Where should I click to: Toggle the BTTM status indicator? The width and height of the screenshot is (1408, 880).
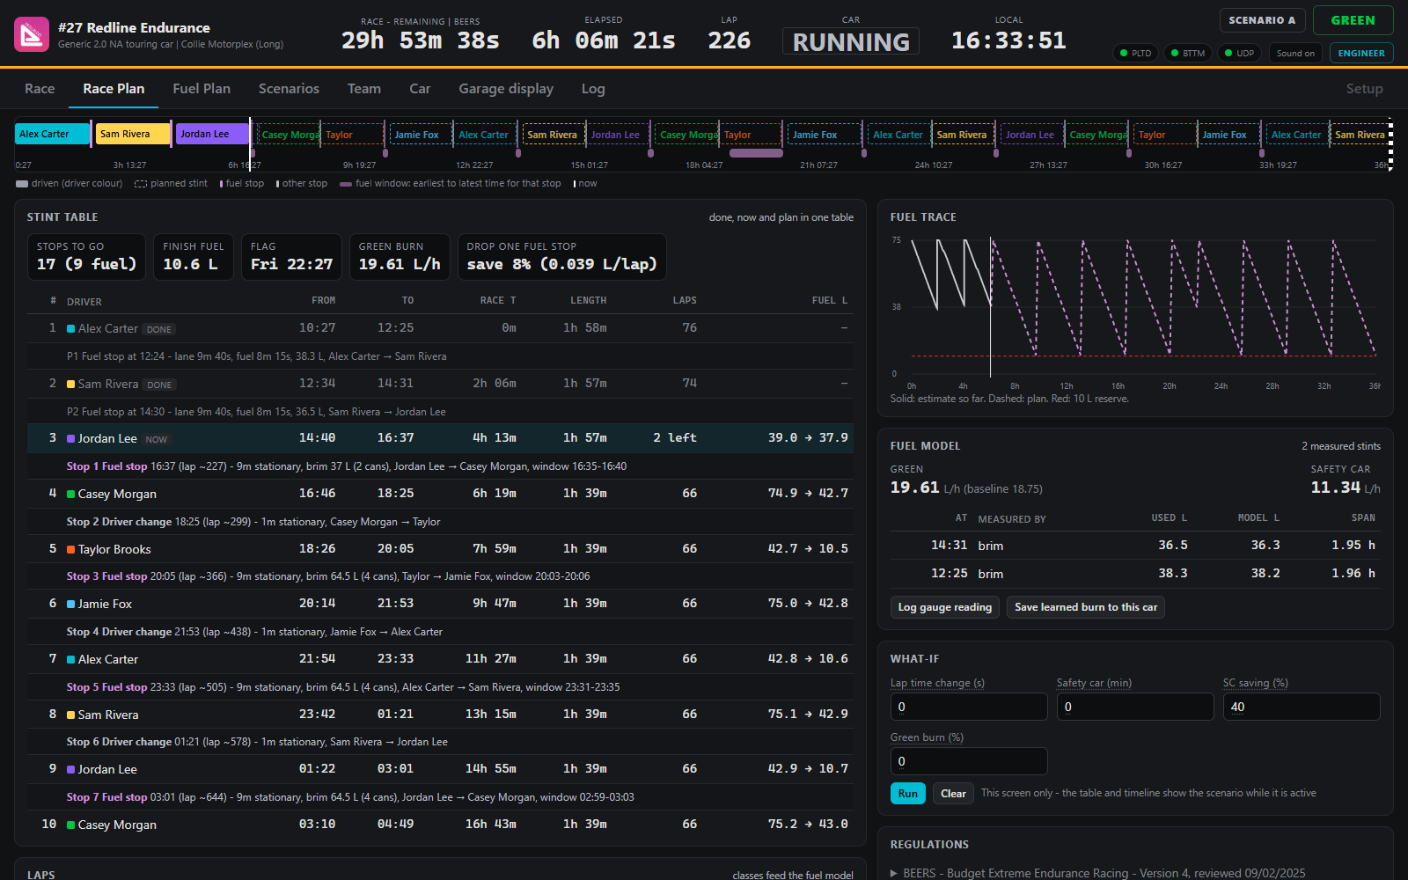click(1187, 53)
